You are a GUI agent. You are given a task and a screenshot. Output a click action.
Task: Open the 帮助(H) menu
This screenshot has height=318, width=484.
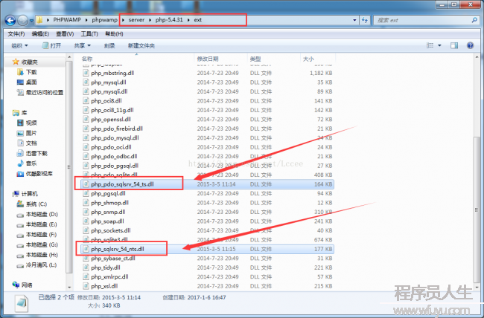pos(114,34)
